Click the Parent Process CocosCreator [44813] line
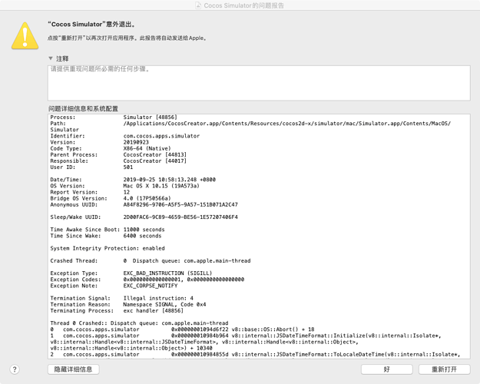 click(x=118, y=154)
